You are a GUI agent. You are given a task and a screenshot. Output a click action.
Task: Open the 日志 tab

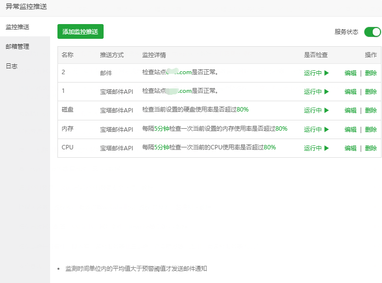[x=12, y=66]
